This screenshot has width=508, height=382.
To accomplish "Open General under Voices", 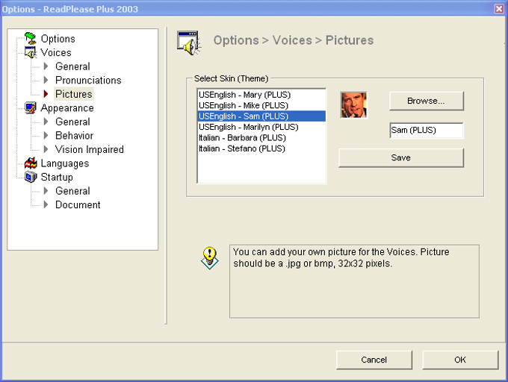I will 72,66.
